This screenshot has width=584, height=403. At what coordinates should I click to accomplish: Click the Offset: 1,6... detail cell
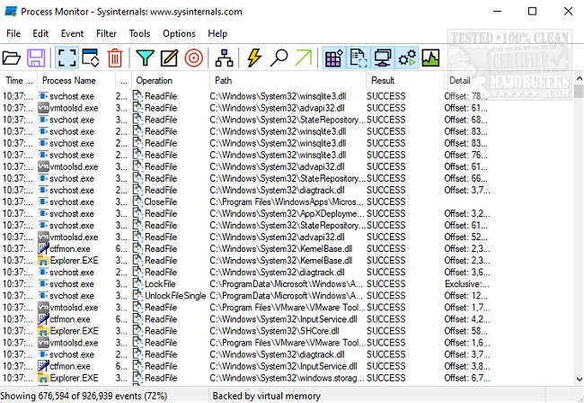(x=467, y=343)
